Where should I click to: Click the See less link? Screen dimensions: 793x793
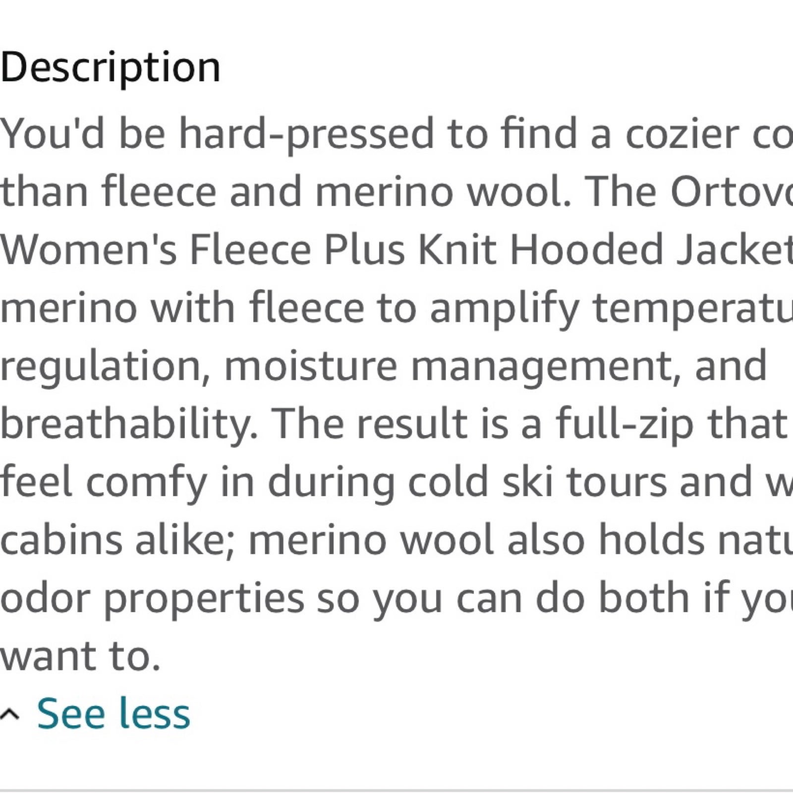point(113,713)
